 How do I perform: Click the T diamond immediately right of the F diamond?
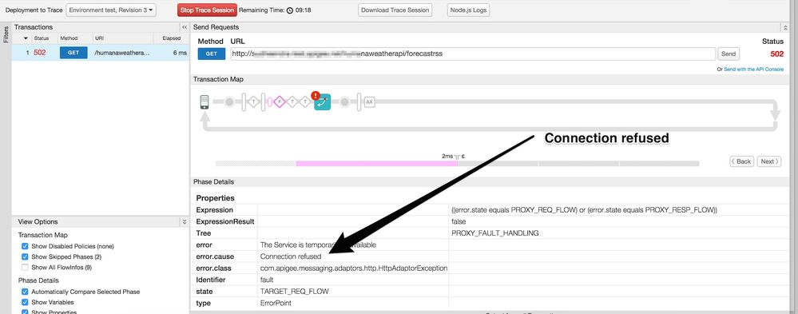coord(292,101)
